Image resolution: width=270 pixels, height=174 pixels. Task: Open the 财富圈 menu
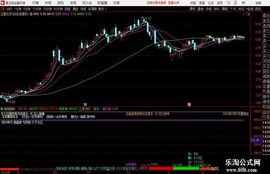point(103,3)
